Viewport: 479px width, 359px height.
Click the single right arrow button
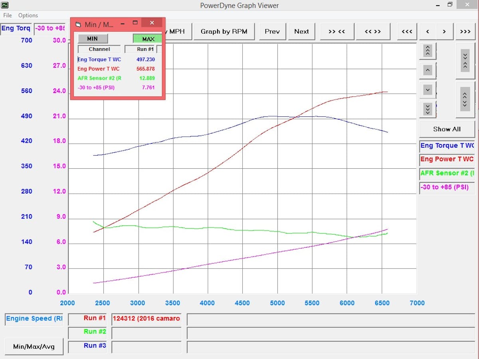pos(444,32)
